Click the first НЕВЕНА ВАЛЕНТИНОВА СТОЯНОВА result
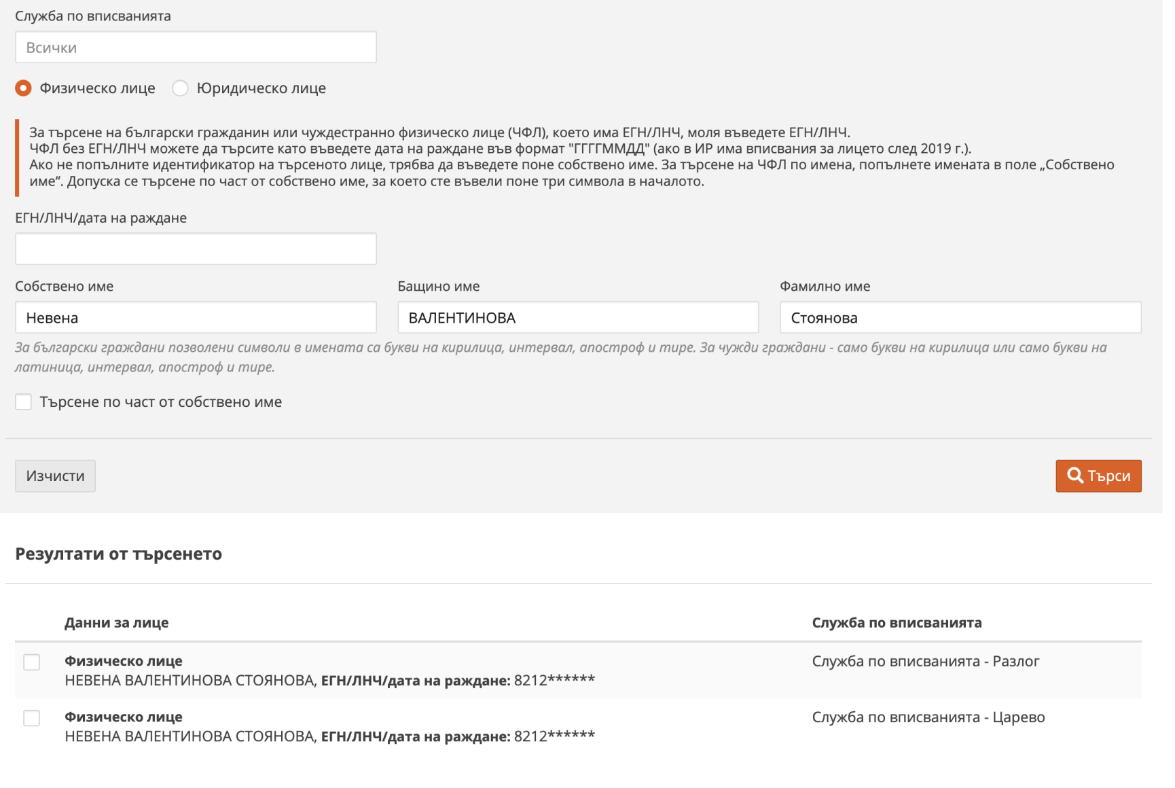This screenshot has height=788, width=1175. pyautogui.click(x=190, y=681)
